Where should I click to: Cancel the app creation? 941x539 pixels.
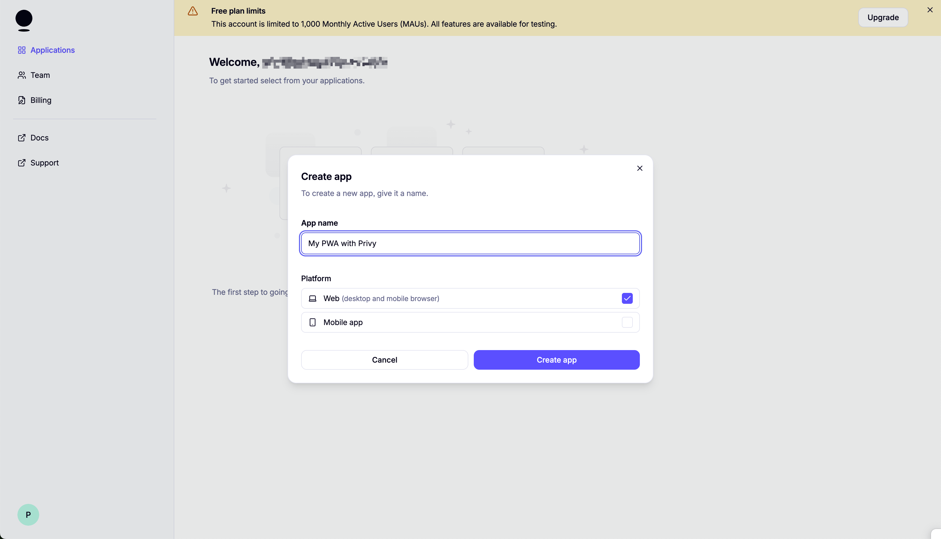click(x=384, y=359)
